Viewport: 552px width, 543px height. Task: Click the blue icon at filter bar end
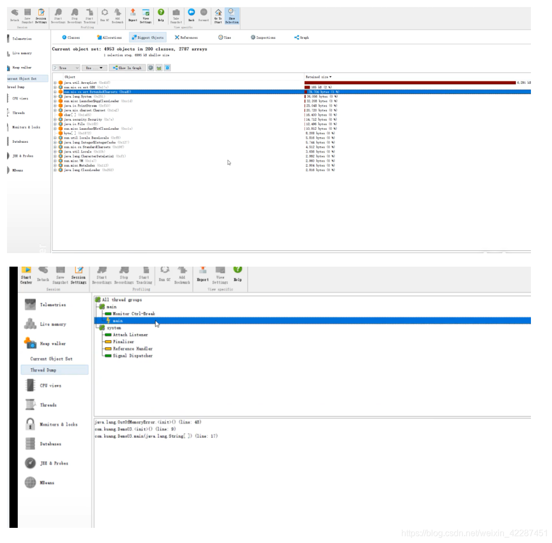point(167,68)
